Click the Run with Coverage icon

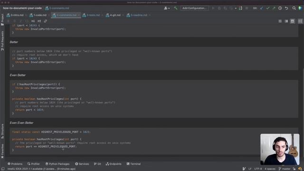pyautogui.click(x=225, y=8)
